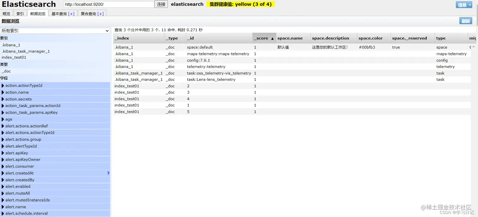This screenshot has height=217, width=478.
Task: Add a new 复合查询 tab with [+]
Action: pos(101,14)
